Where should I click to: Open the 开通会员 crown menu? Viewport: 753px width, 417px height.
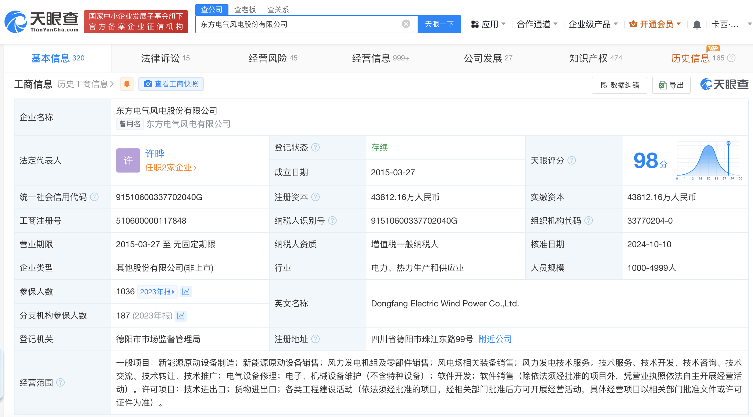tap(655, 24)
